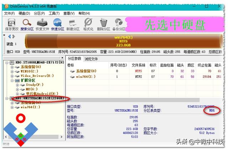Select 扩展分区 in the tree
228x149 pixels.
[28, 80]
